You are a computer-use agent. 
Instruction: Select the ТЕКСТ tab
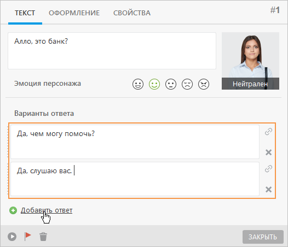point(25,13)
